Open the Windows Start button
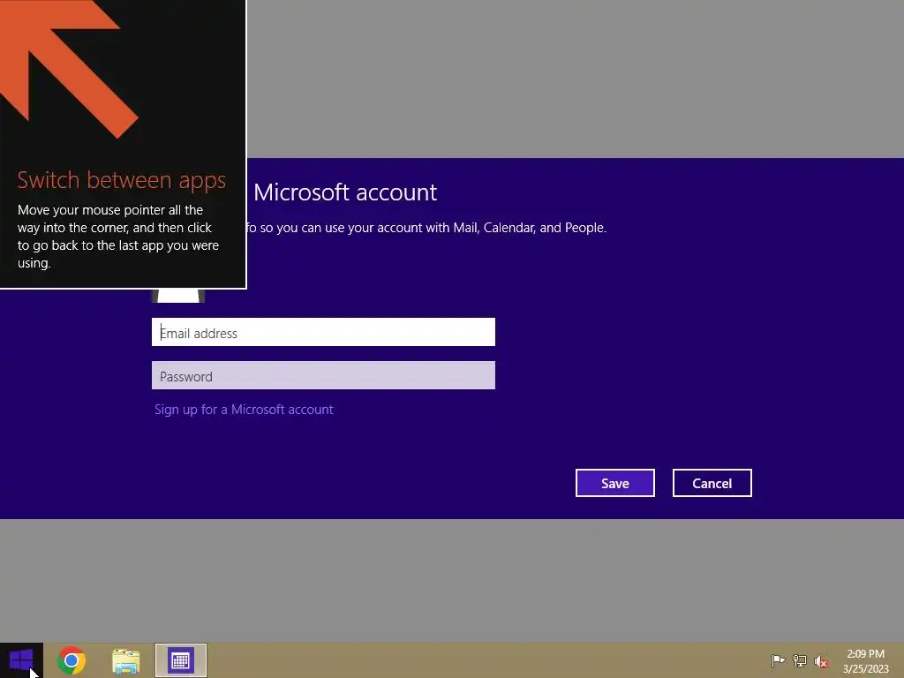 click(21, 660)
